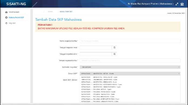
Task: Select KEPANITIAAN UNIVERSITAS ANGGOTA PANITIA option
Action: [101, 87]
